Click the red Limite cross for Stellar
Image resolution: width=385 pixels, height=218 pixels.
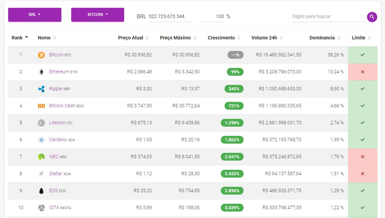pos(362,174)
